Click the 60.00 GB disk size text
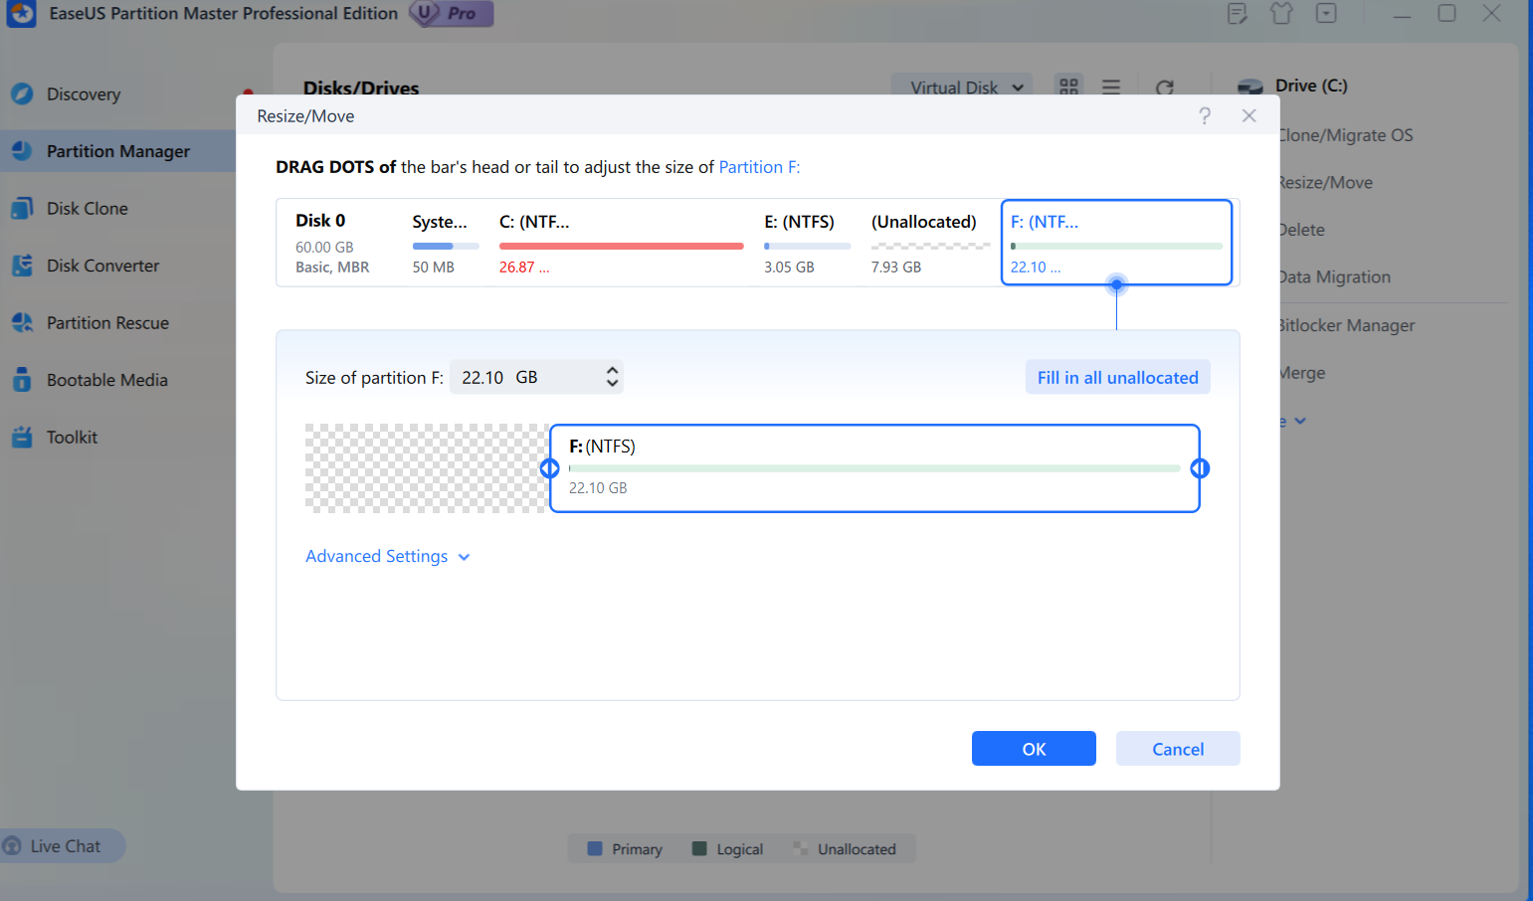The image size is (1533, 901). pos(324,247)
